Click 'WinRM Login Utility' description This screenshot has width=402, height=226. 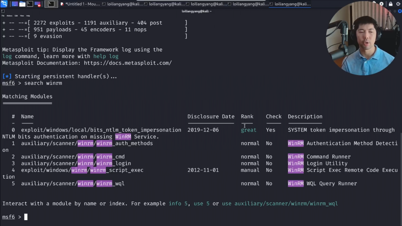pos(318,164)
